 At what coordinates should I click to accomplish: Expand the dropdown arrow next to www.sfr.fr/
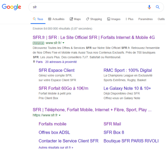coord(63,43)
